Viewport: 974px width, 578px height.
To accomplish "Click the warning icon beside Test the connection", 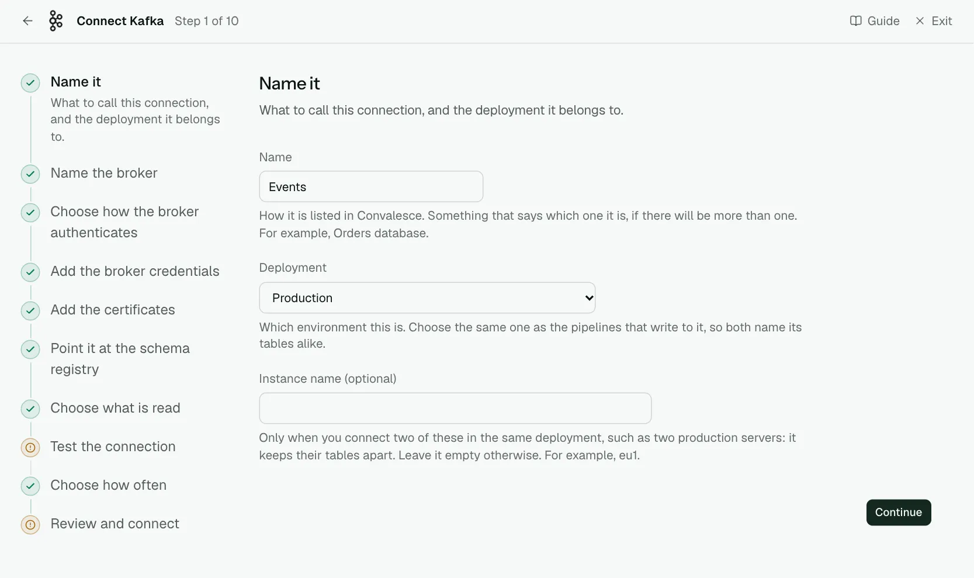I will coord(30,448).
